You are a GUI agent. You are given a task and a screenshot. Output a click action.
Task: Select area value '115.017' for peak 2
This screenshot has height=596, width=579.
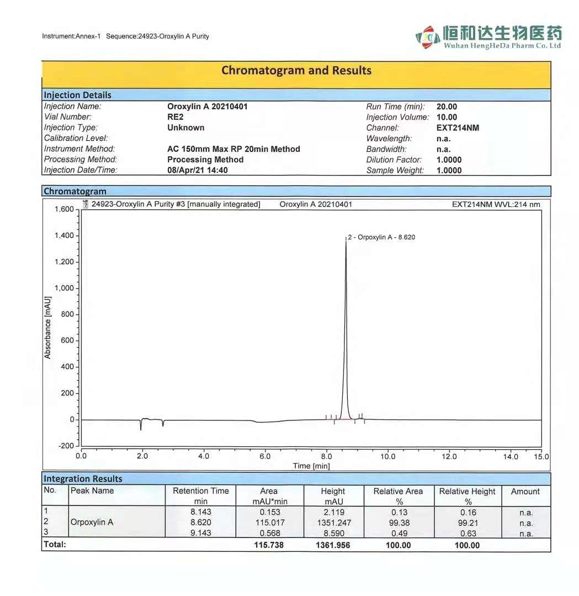270,523
